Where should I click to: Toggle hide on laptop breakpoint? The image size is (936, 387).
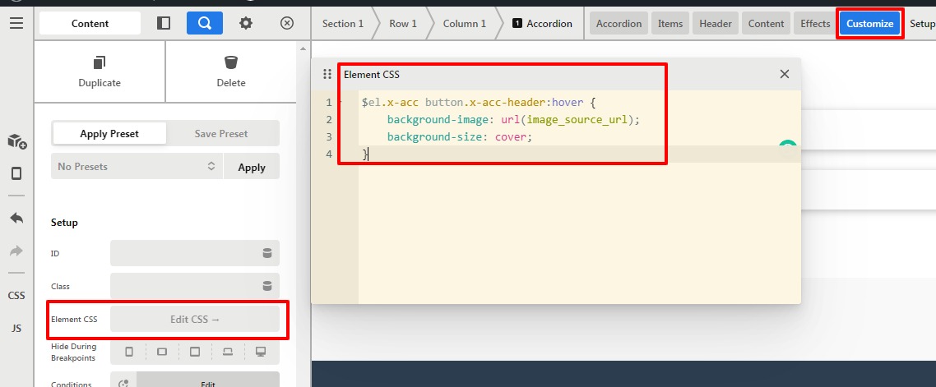(228, 352)
